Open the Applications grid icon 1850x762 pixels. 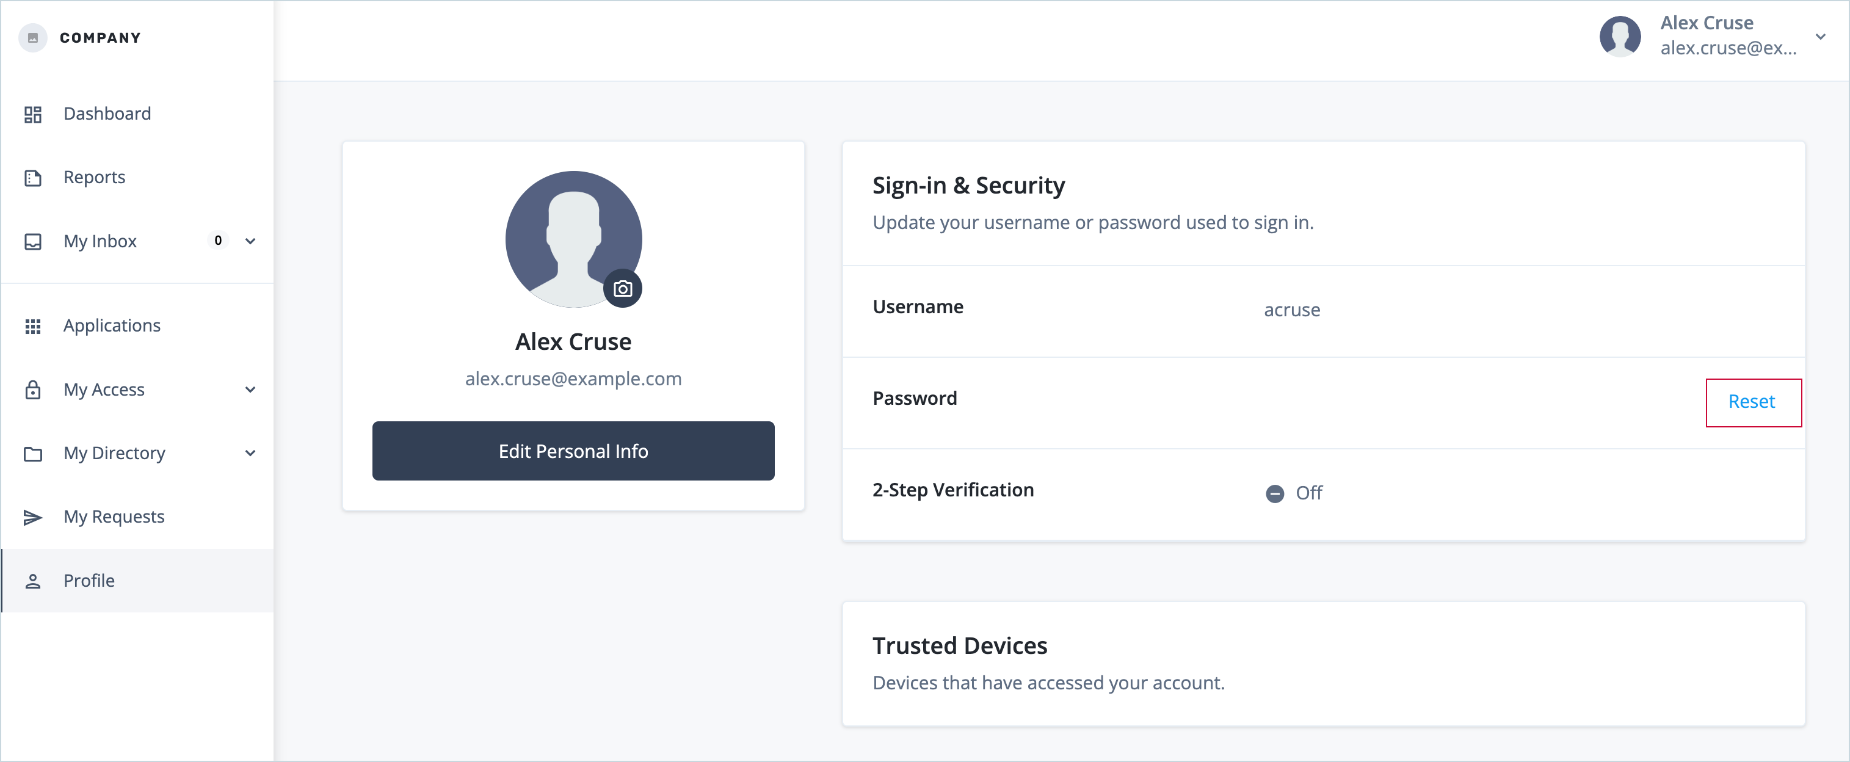33,325
